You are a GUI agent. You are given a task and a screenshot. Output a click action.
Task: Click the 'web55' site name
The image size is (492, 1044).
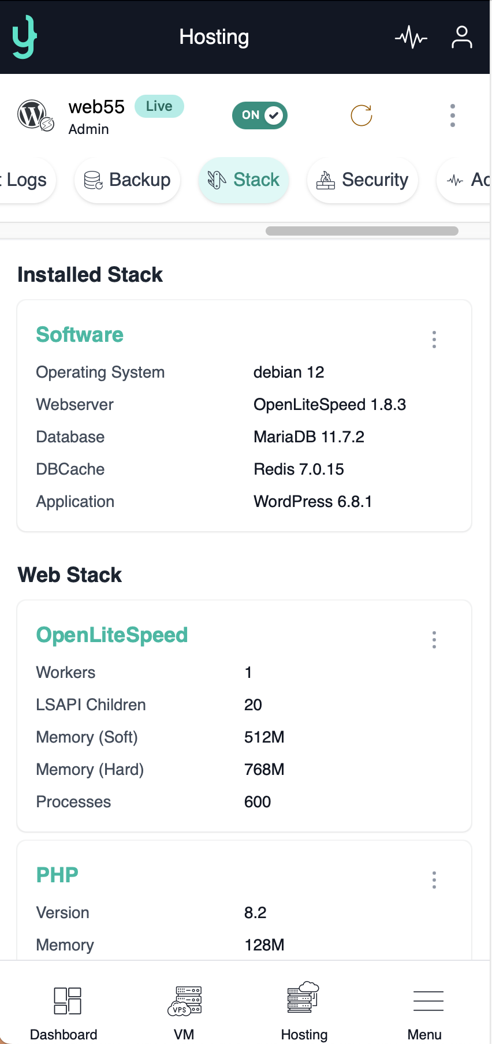click(96, 107)
